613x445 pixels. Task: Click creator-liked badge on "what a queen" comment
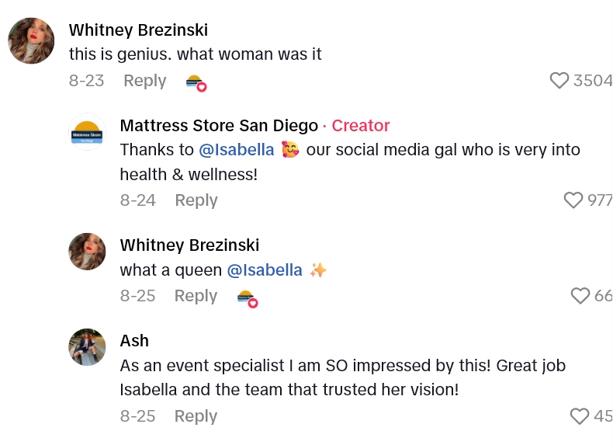(247, 297)
